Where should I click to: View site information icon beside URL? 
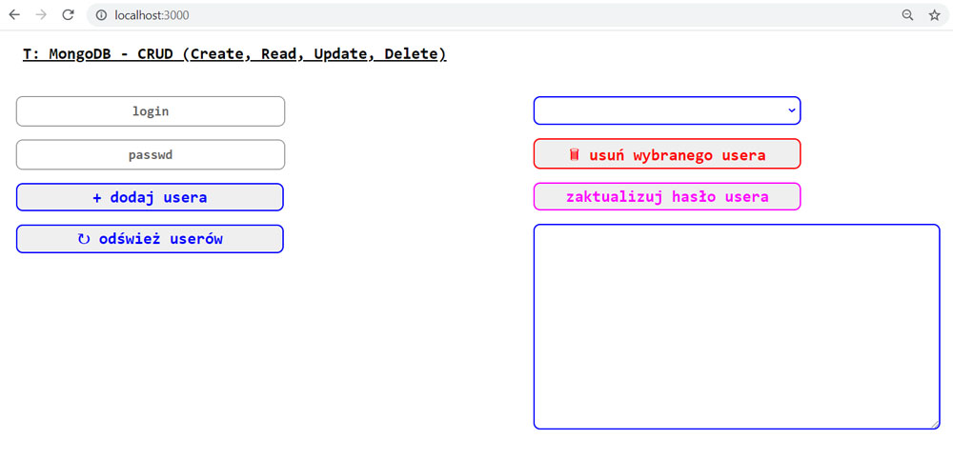(x=101, y=15)
